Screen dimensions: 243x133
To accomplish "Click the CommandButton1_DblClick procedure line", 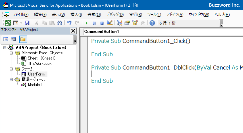I will 167,67.
